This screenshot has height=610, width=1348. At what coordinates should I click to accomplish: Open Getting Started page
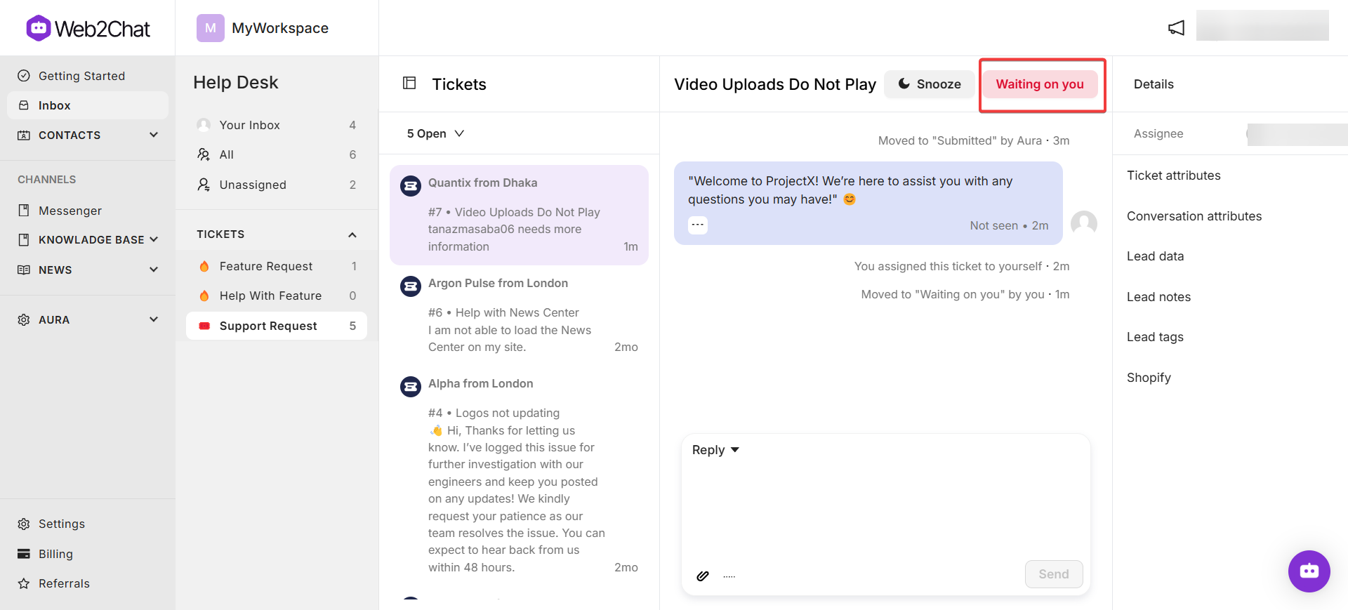tap(88, 76)
